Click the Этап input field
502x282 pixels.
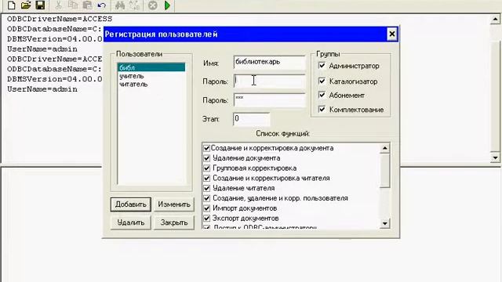coord(251,119)
